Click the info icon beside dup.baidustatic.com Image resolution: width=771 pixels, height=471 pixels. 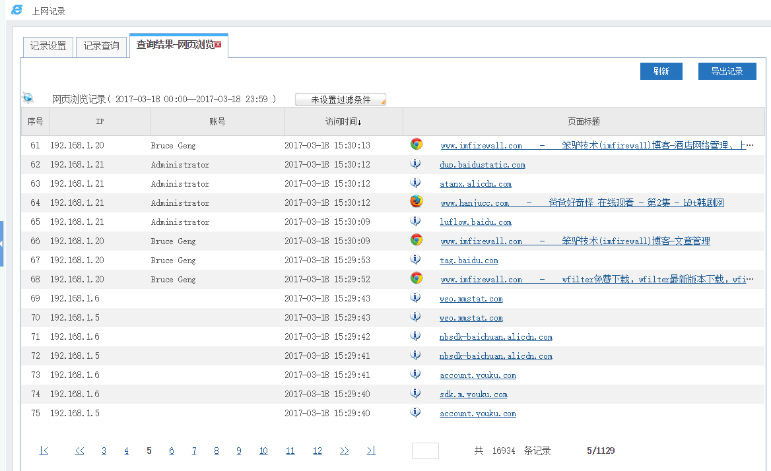click(416, 164)
